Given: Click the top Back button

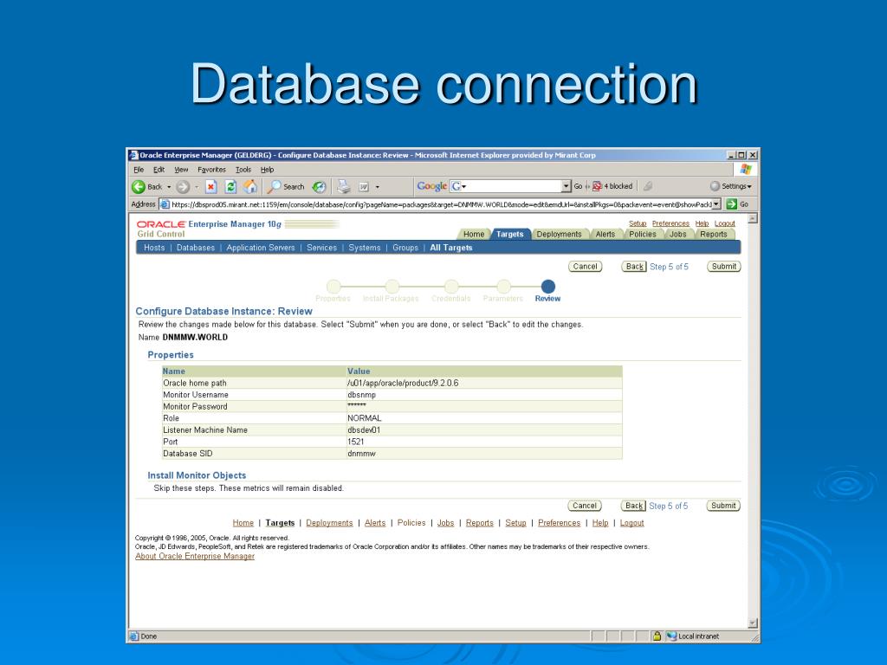Looking at the screenshot, I should (x=634, y=267).
